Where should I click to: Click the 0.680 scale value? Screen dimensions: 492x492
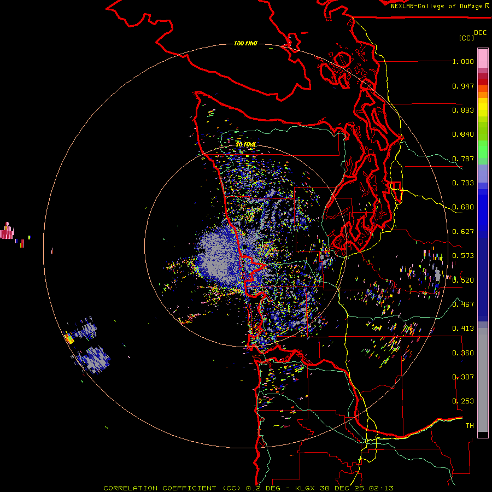tap(463, 207)
